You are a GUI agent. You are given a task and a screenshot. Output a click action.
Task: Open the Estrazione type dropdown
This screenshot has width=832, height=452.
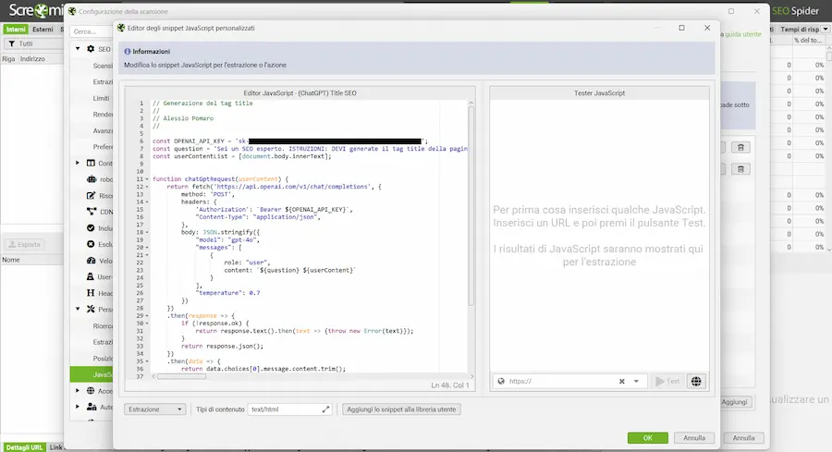click(154, 409)
